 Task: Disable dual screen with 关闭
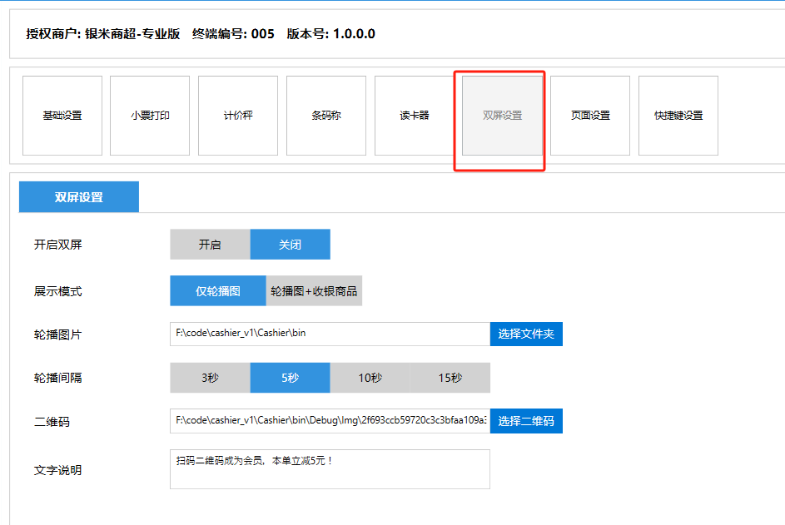[x=290, y=245]
